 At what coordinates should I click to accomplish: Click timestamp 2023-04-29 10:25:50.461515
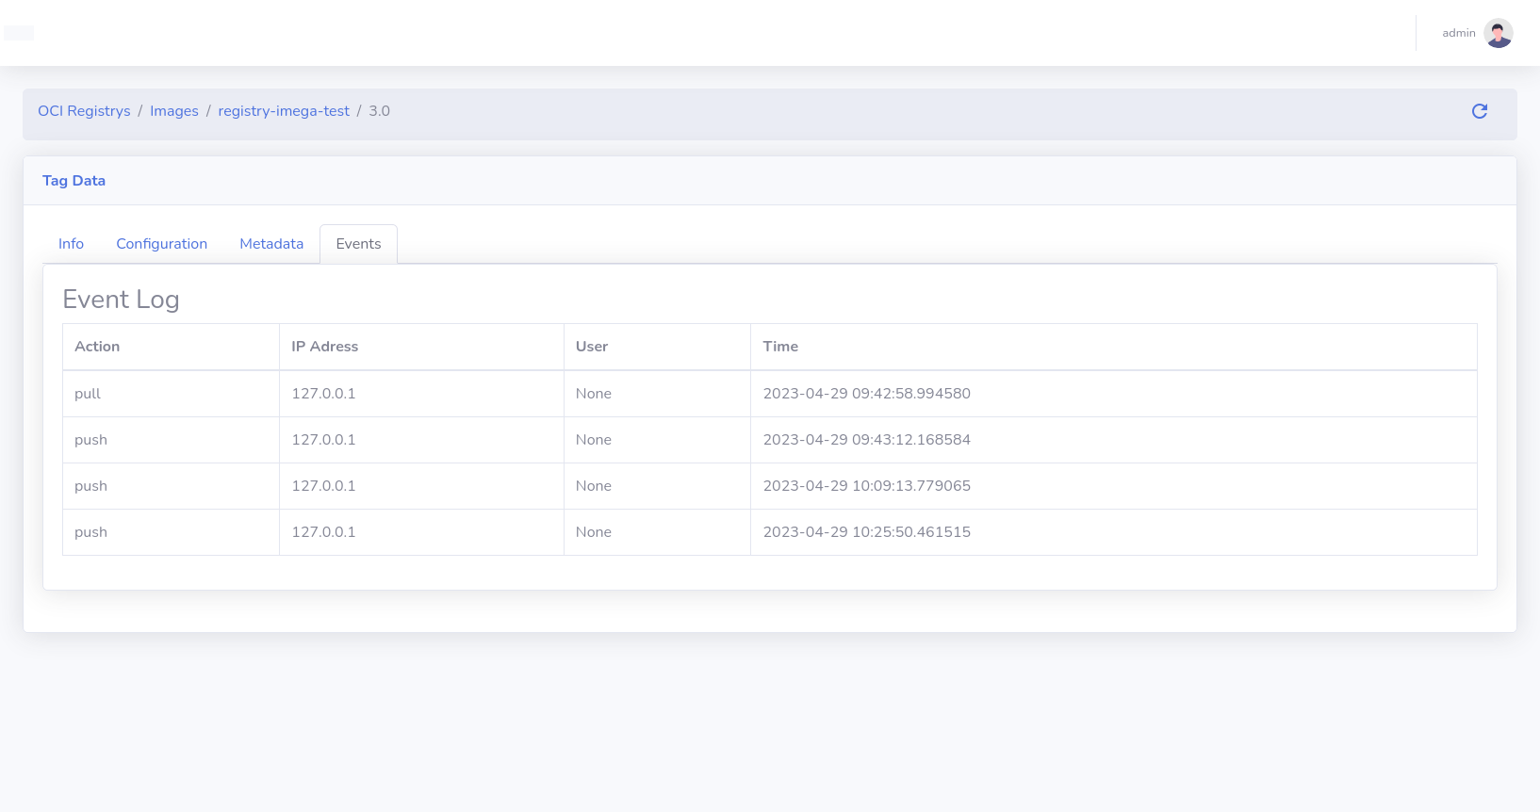(866, 532)
